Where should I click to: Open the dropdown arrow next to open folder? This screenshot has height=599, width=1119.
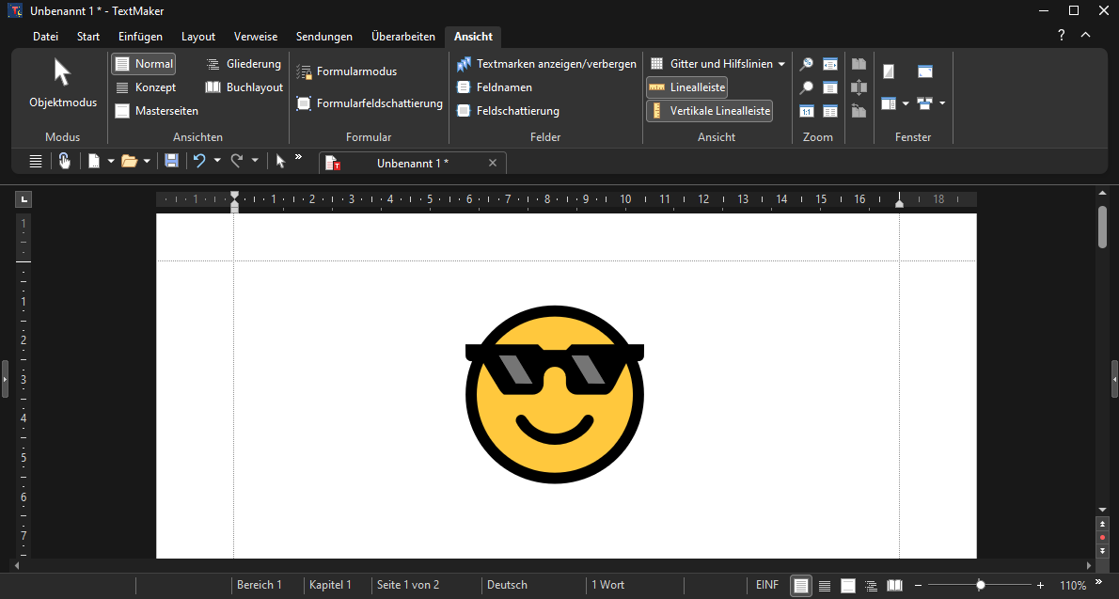pyautogui.click(x=147, y=162)
